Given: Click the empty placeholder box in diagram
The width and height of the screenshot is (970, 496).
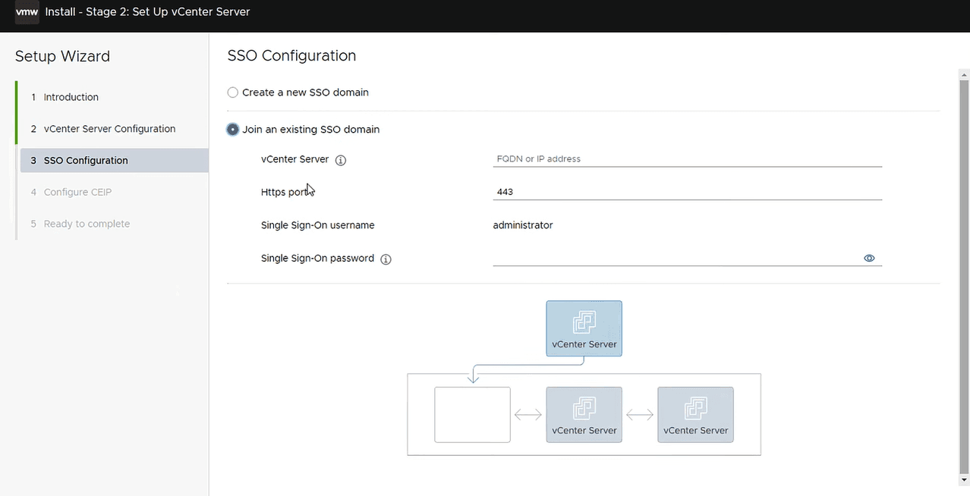Looking at the screenshot, I should [x=472, y=414].
